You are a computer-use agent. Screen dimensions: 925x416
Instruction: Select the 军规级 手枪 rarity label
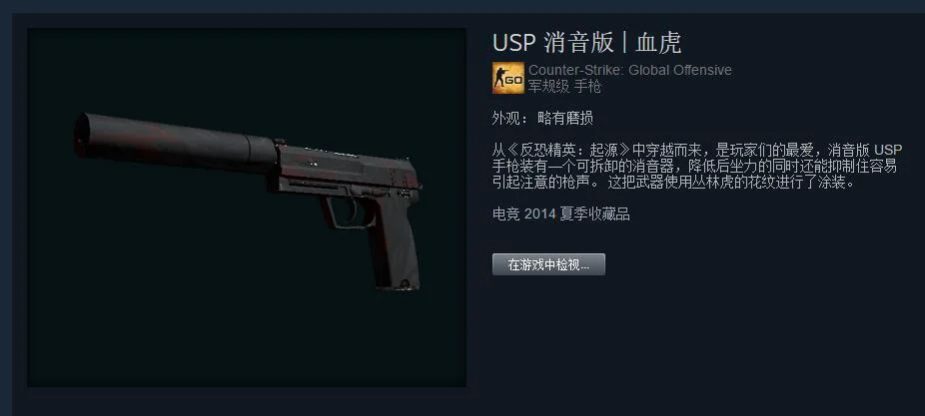(x=564, y=87)
